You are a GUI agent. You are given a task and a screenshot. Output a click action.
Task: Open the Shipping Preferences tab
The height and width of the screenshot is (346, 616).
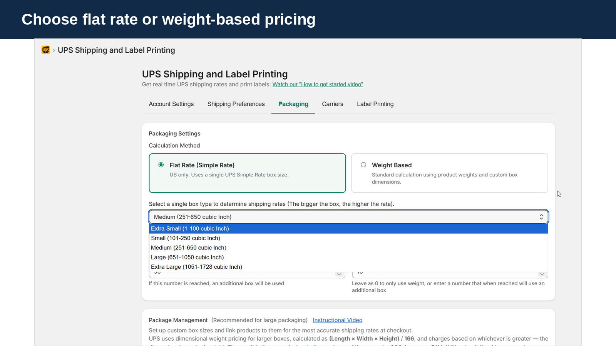236,104
